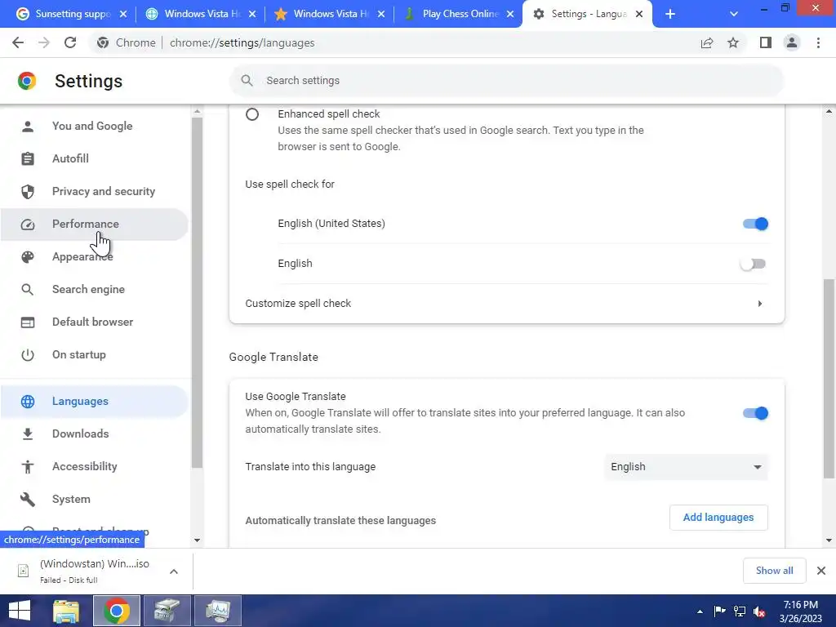Open Default browser settings
The image size is (836, 627).
coord(94,322)
